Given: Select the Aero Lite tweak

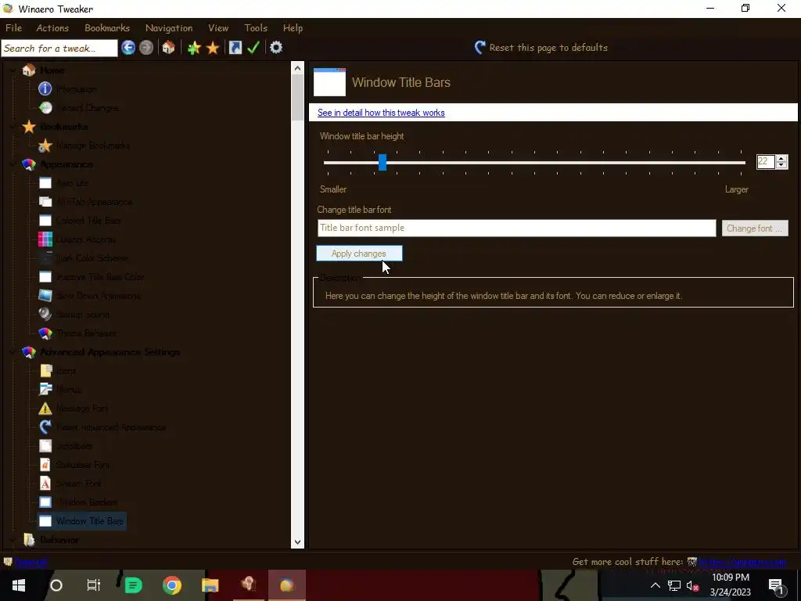Looking at the screenshot, I should (x=72, y=183).
